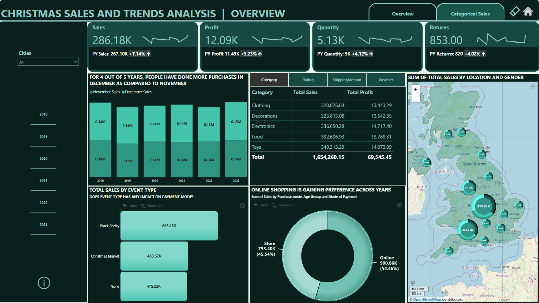Click the 254.36K map bubble
The image size is (539, 303).
tap(467, 230)
